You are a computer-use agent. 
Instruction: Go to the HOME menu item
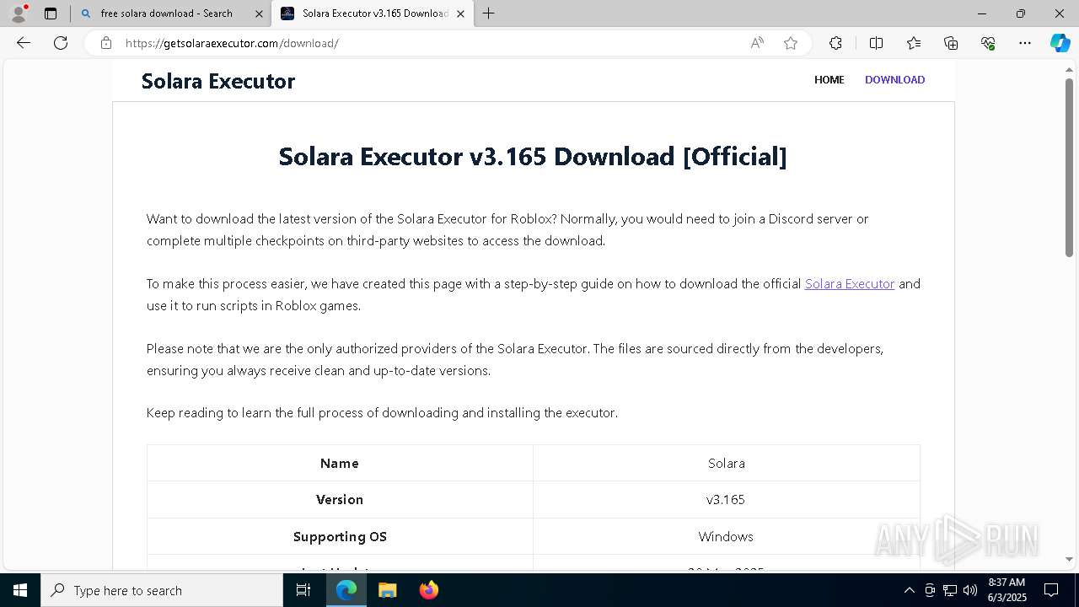click(x=829, y=79)
